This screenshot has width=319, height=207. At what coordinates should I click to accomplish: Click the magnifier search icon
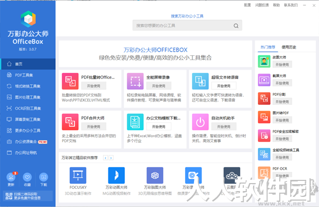coord(236,26)
